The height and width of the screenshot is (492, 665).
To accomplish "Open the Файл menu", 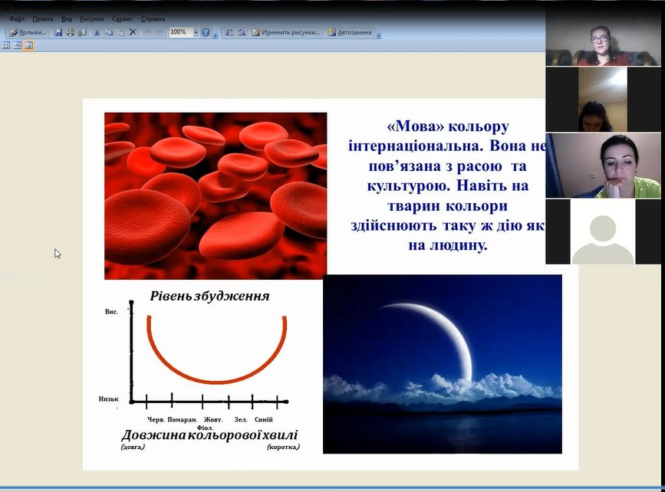I will [17, 18].
